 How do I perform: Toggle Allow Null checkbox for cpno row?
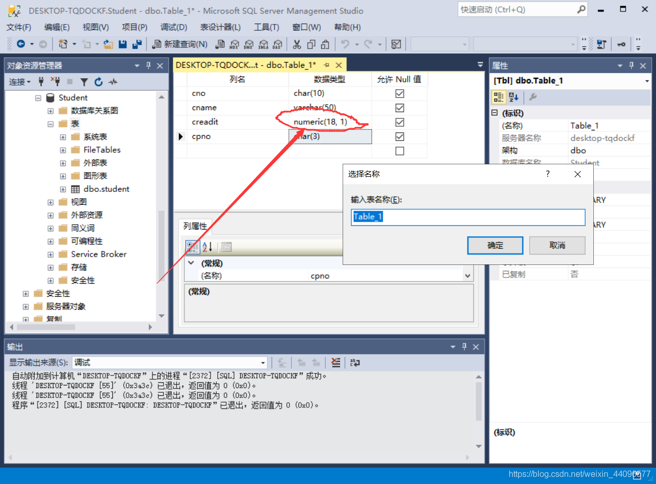(400, 137)
